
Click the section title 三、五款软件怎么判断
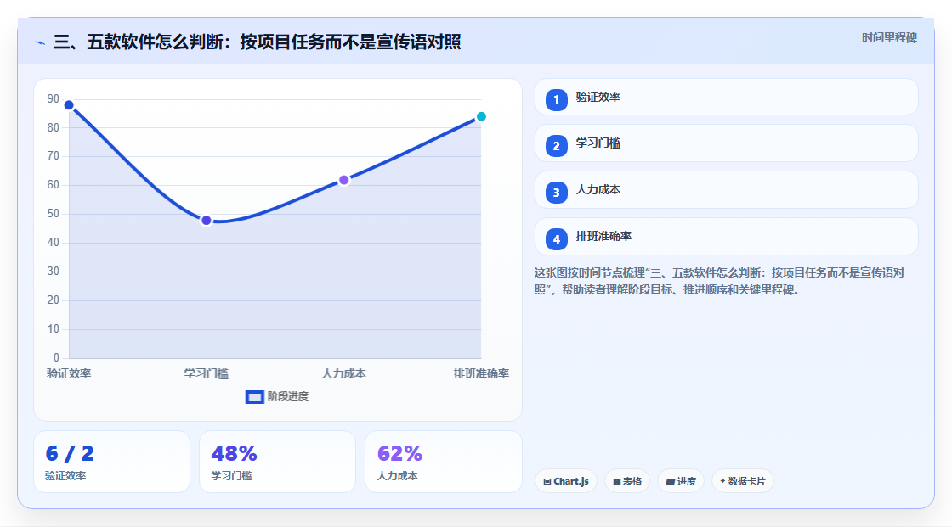click(257, 42)
